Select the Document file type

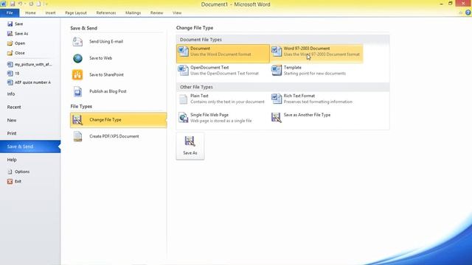pos(223,54)
